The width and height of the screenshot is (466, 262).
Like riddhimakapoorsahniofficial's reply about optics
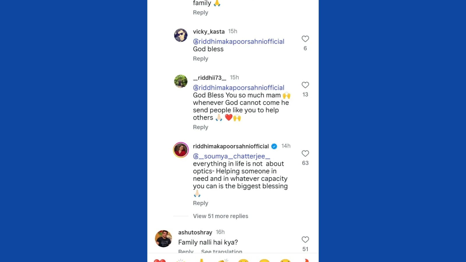click(x=305, y=153)
